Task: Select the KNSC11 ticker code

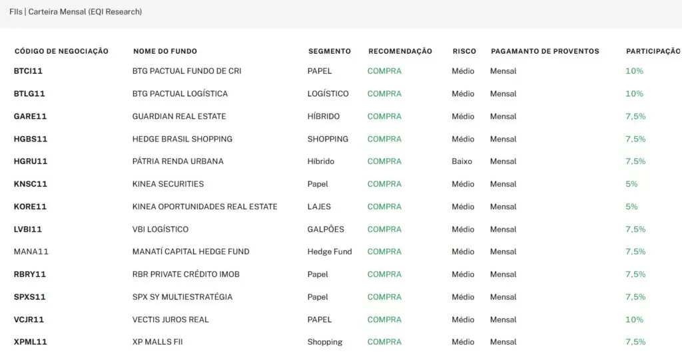Action: (30, 184)
